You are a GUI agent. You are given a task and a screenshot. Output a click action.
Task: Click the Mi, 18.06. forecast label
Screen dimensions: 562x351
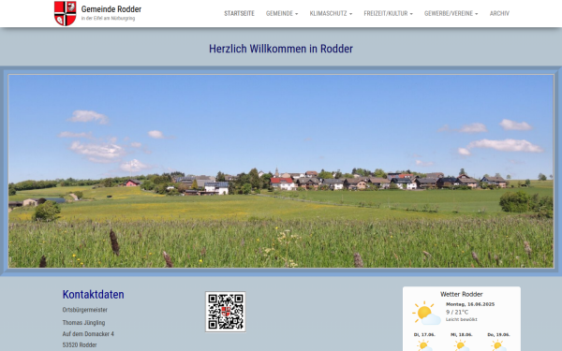(x=461, y=334)
